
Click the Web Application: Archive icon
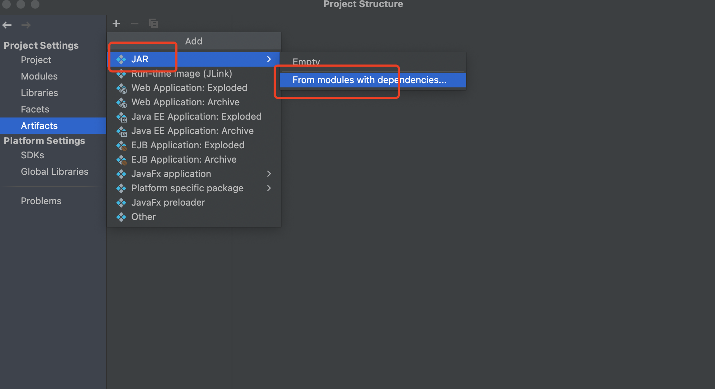(122, 102)
